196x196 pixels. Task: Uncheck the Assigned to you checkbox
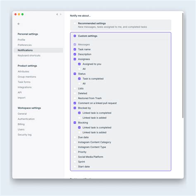(79, 64)
